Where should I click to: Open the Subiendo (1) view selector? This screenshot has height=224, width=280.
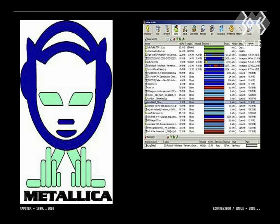150,137
